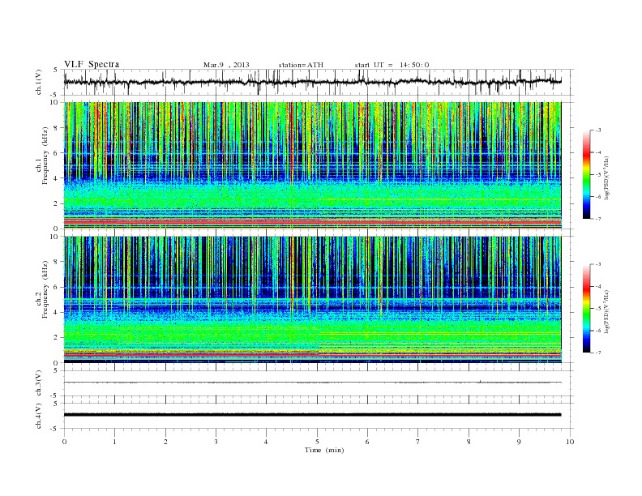This screenshot has height=496, width=642.
Task: Click time axis tick label "2"
Action: [166, 442]
